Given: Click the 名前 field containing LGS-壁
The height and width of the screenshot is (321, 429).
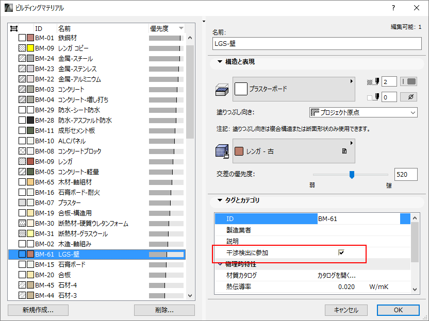Looking at the screenshot, I should (x=317, y=44).
